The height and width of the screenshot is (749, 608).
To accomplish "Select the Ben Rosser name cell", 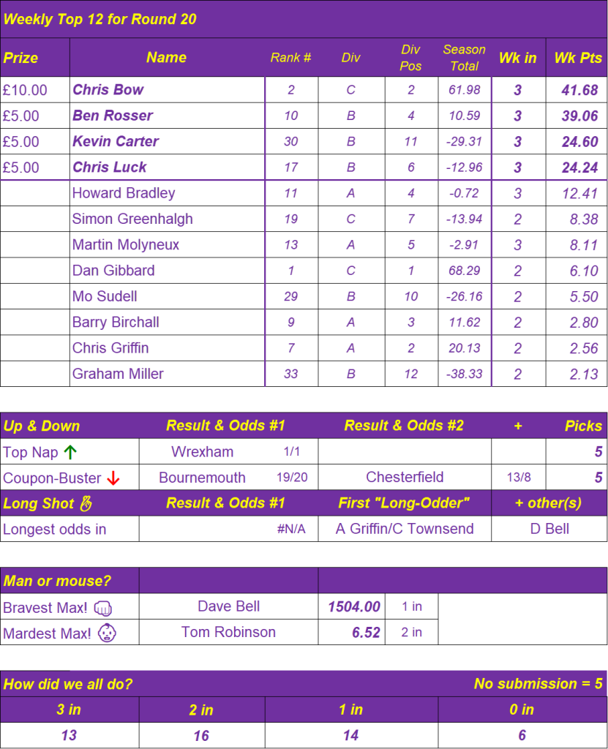I will tap(168, 116).
